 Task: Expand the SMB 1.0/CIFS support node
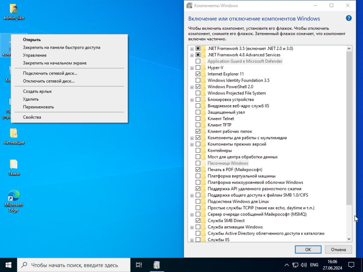(x=192, y=196)
